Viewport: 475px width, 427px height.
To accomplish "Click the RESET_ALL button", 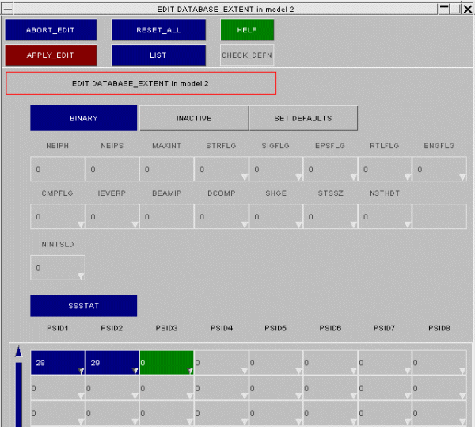I will (x=158, y=29).
